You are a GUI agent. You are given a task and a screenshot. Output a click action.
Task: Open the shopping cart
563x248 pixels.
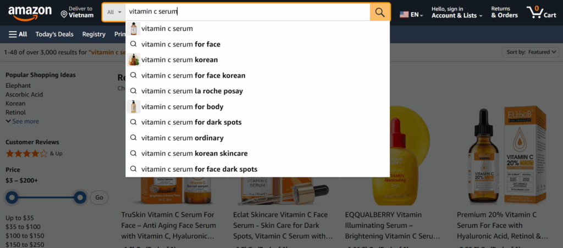pyautogui.click(x=541, y=12)
